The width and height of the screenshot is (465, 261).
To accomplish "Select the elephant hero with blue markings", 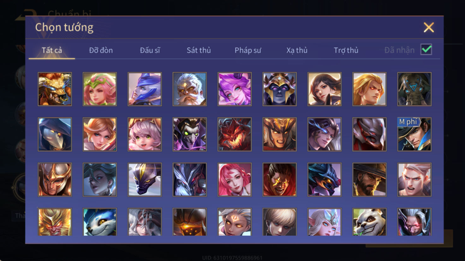I will click(x=414, y=89).
